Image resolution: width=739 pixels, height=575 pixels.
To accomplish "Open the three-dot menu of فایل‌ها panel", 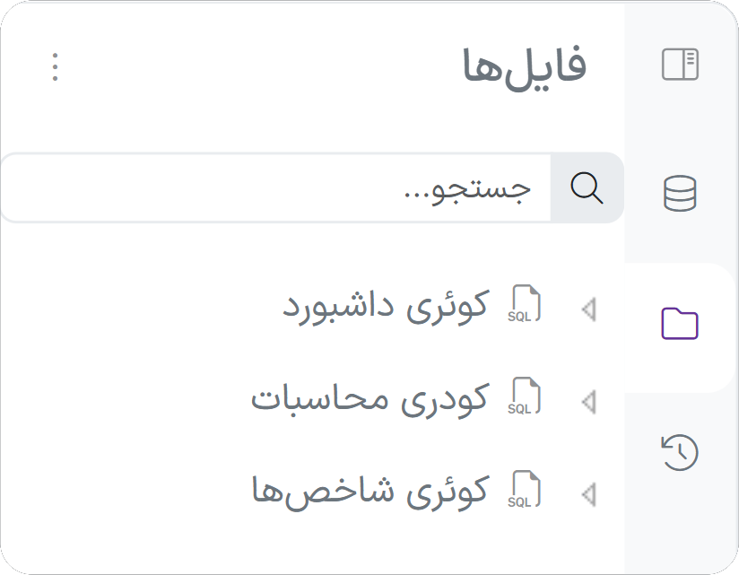I will tap(56, 67).
